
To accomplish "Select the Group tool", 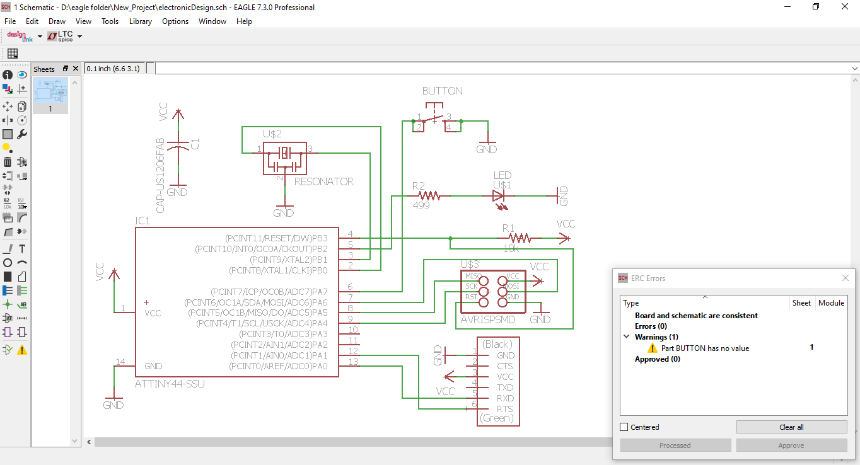I will [8, 134].
